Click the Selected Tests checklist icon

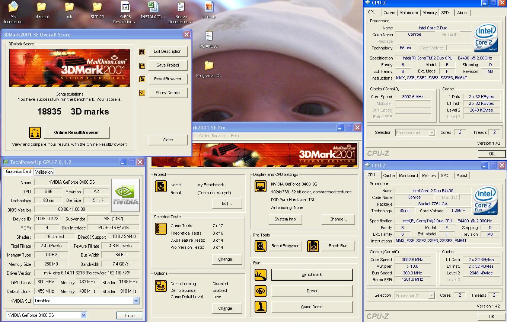point(161,229)
